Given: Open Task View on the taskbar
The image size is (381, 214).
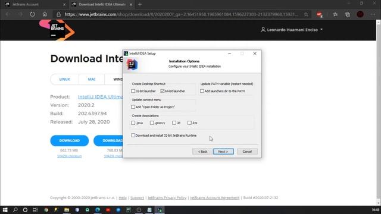Looking at the screenshot, I should pyautogui.click(x=35, y=210).
